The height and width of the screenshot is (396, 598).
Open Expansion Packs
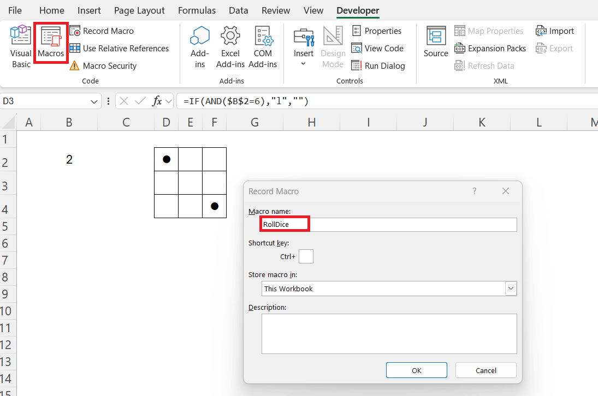point(490,49)
